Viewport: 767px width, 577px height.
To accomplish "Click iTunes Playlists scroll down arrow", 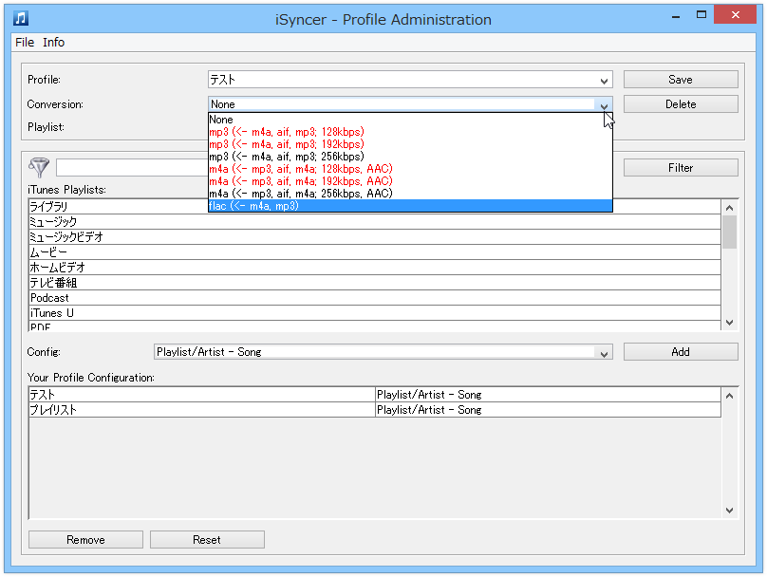I will tap(729, 323).
